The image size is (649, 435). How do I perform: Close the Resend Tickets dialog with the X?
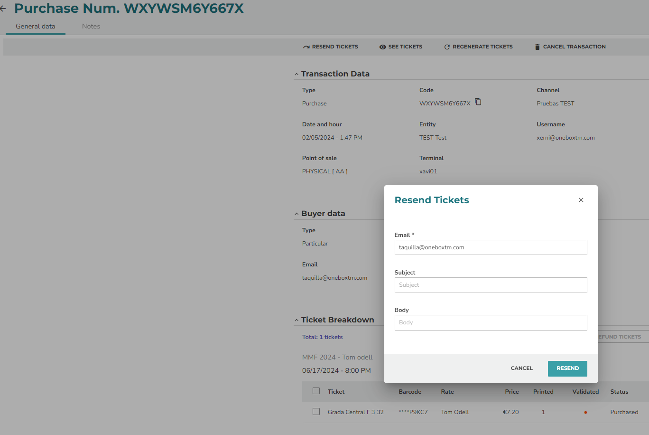tap(581, 200)
